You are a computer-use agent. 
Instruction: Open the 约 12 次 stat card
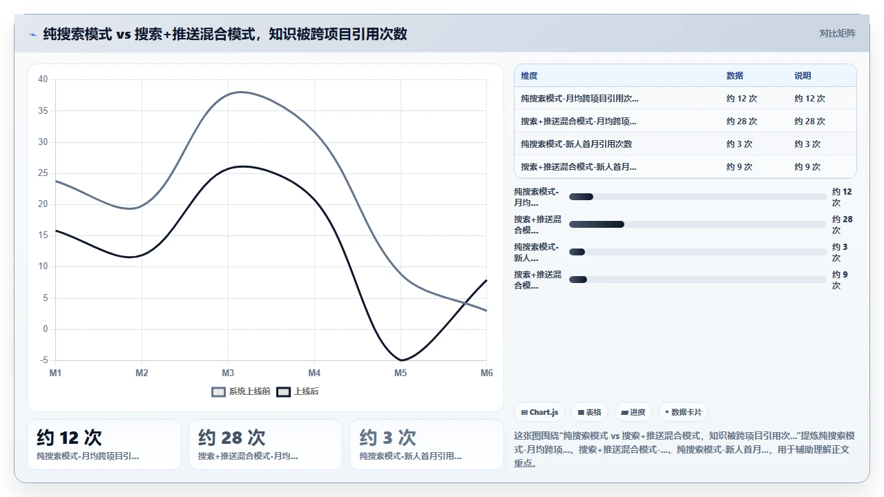click(104, 445)
